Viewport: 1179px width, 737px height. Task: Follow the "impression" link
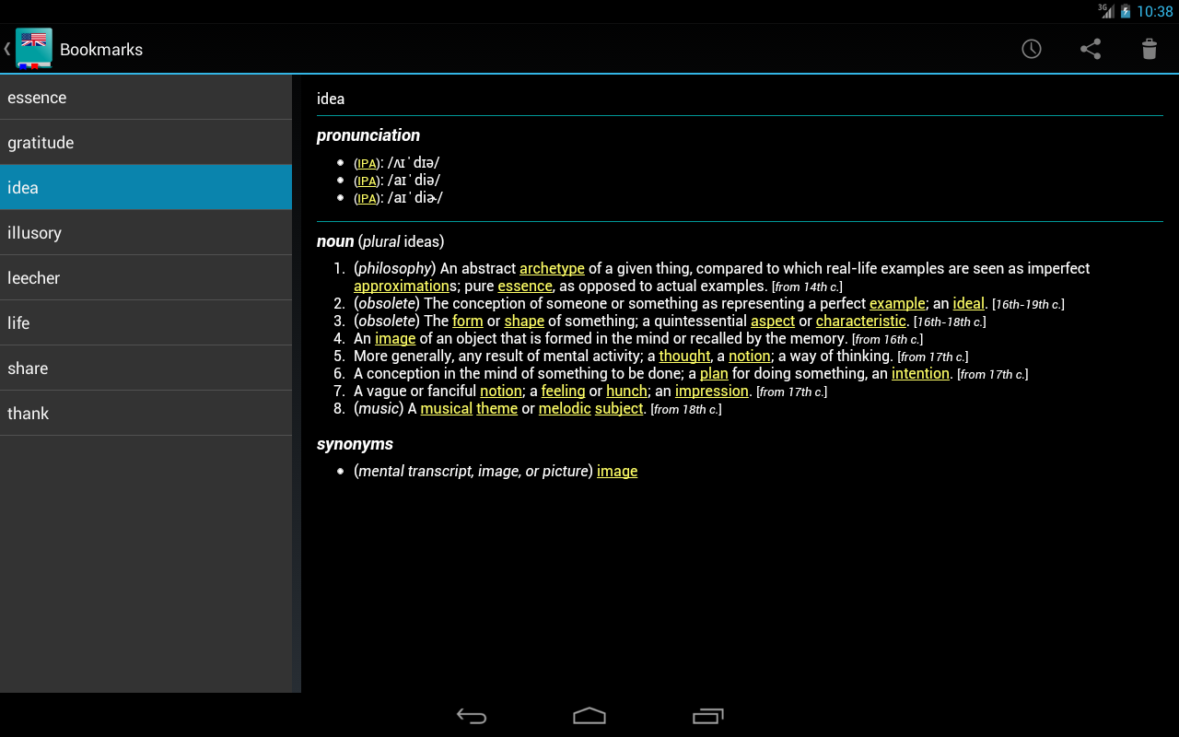coord(712,392)
